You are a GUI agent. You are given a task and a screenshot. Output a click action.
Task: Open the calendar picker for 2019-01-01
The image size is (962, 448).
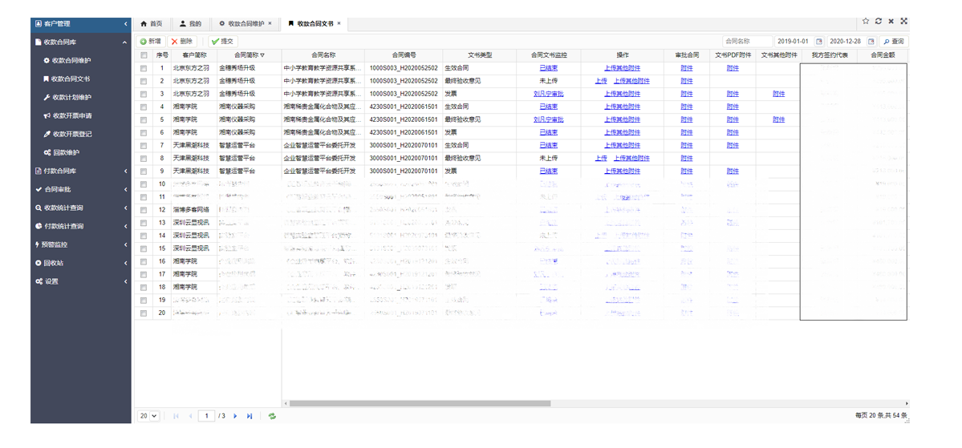click(x=819, y=41)
